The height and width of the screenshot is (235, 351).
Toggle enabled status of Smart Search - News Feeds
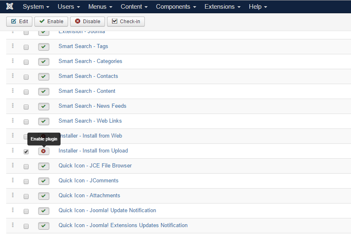(x=44, y=107)
